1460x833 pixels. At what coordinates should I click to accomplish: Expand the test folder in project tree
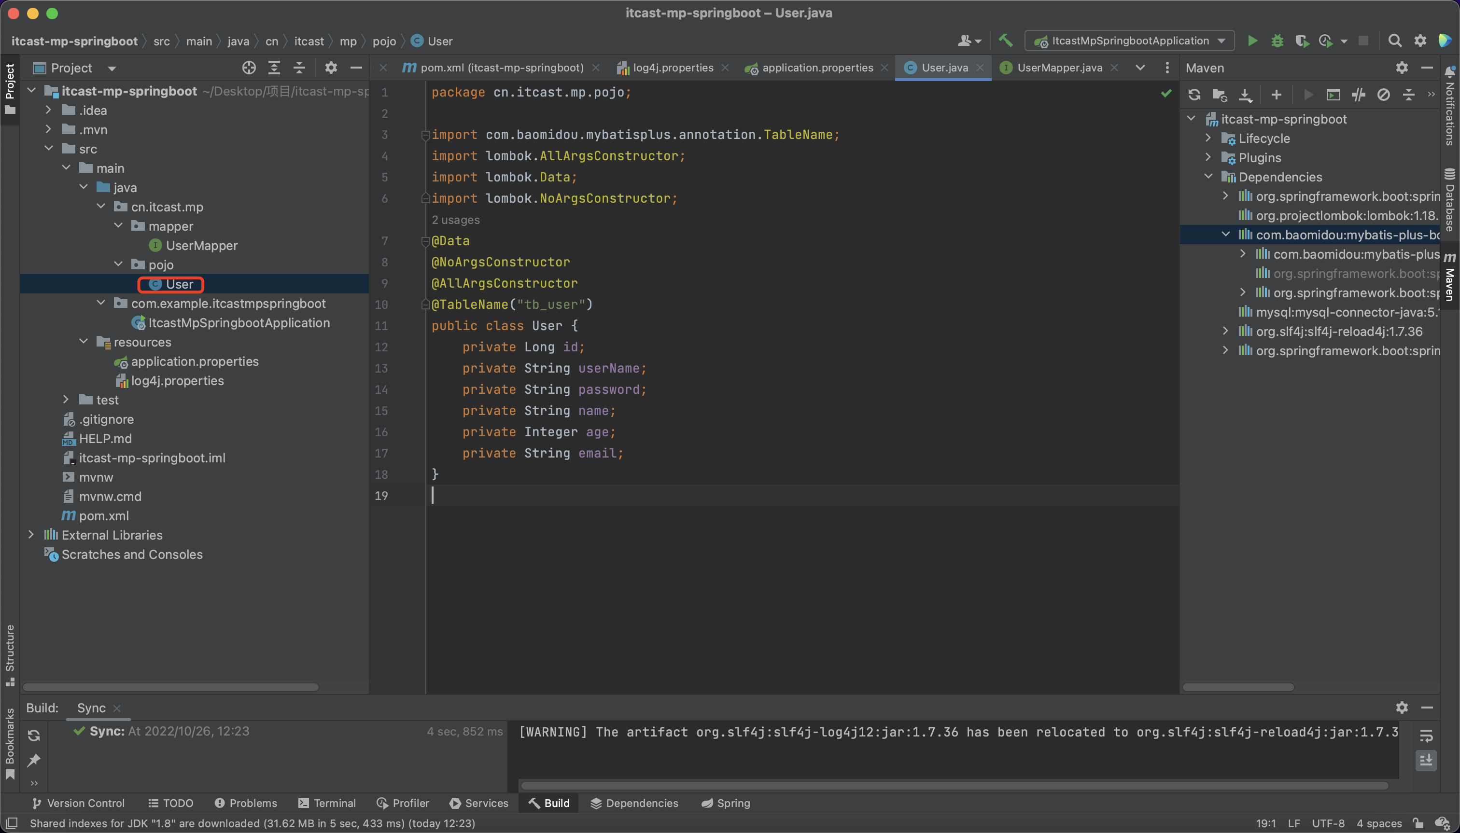pyautogui.click(x=66, y=399)
